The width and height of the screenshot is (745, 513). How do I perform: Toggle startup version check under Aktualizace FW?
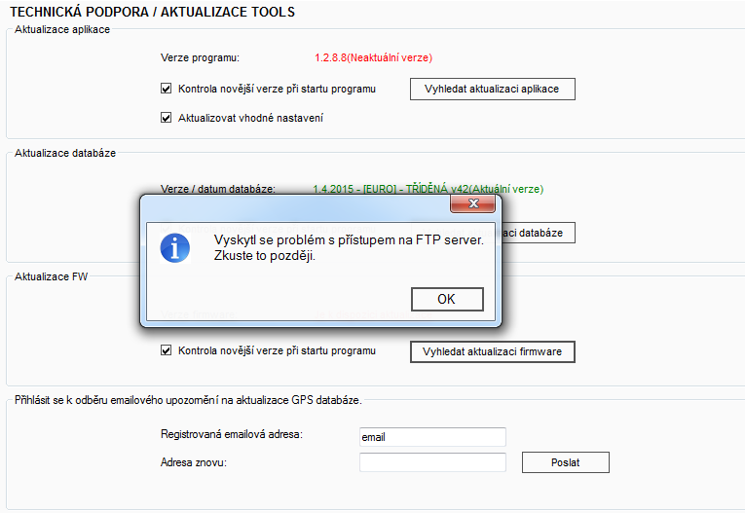(167, 350)
